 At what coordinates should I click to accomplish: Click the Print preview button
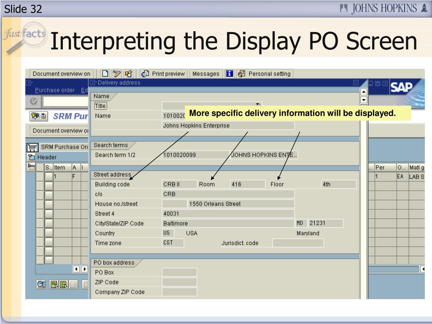[164, 73]
